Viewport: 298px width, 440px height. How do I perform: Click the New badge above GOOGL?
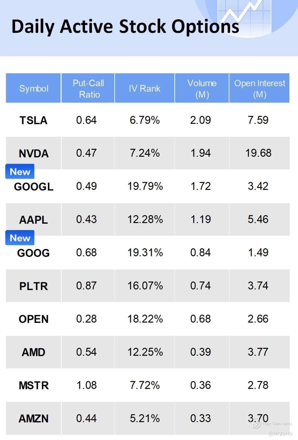tap(20, 172)
